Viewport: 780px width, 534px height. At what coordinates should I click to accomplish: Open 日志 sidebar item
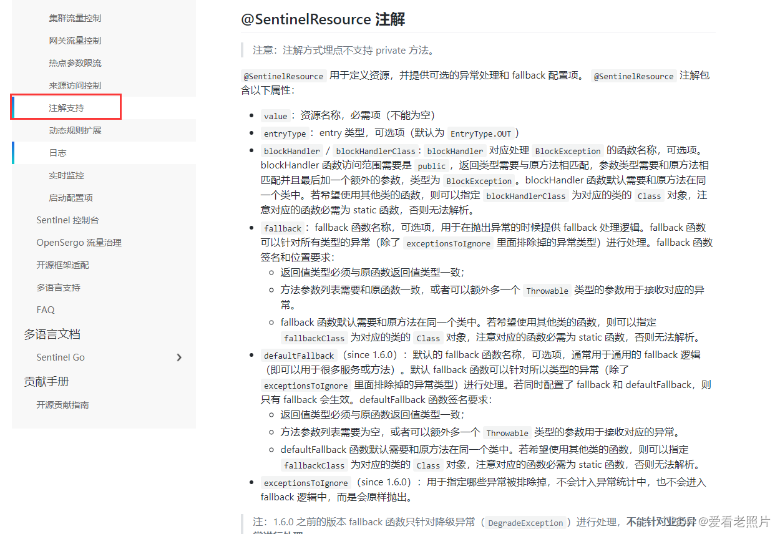57,153
